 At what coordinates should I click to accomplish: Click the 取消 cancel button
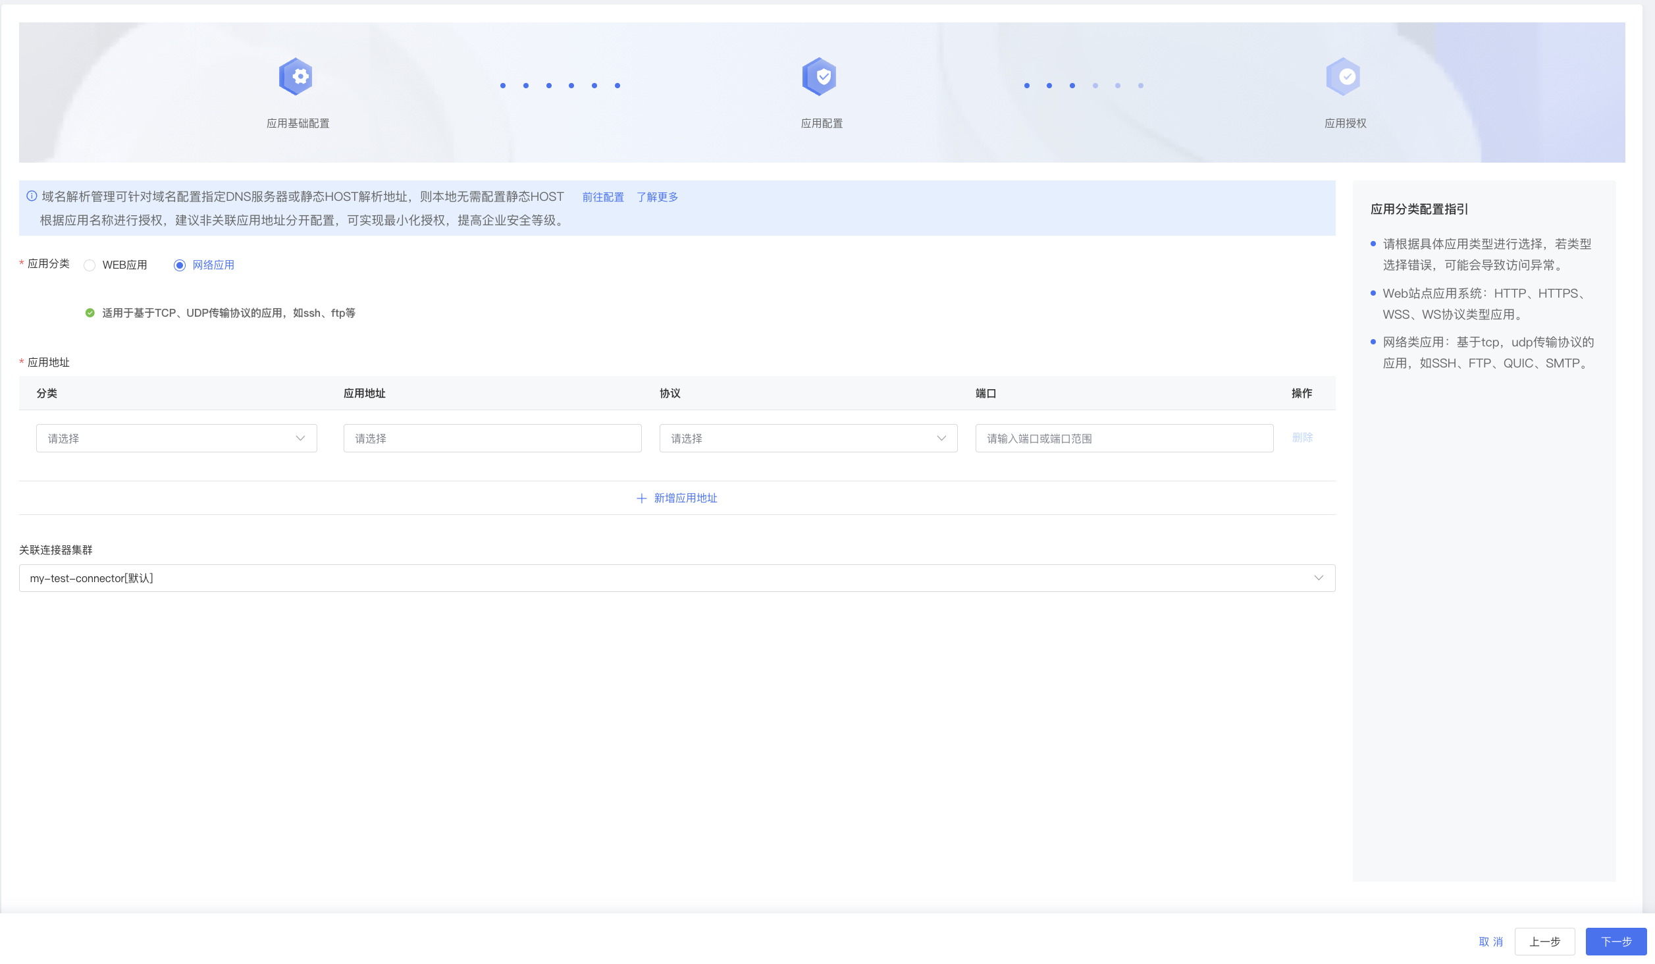[x=1491, y=942]
